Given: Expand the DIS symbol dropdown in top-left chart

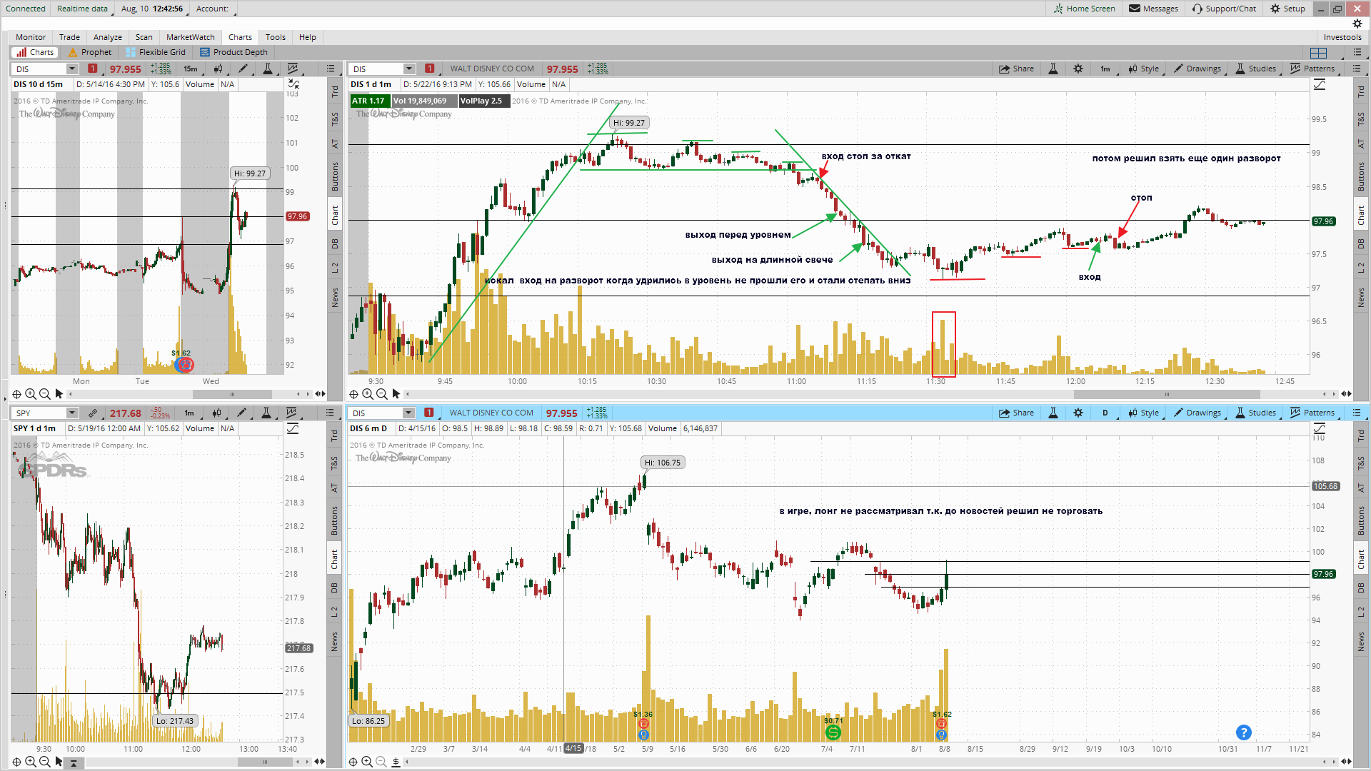Looking at the screenshot, I should (x=72, y=69).
